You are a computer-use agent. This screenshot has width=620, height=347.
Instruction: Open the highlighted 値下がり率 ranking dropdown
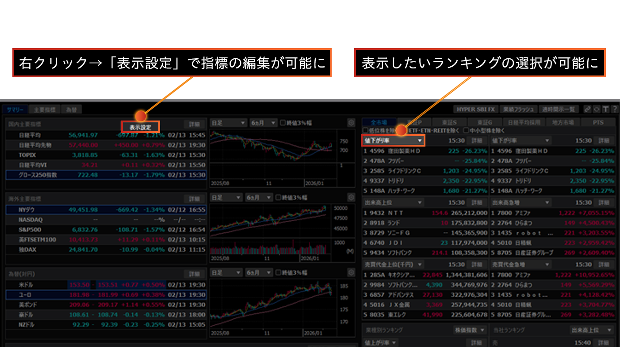(393, 140)
